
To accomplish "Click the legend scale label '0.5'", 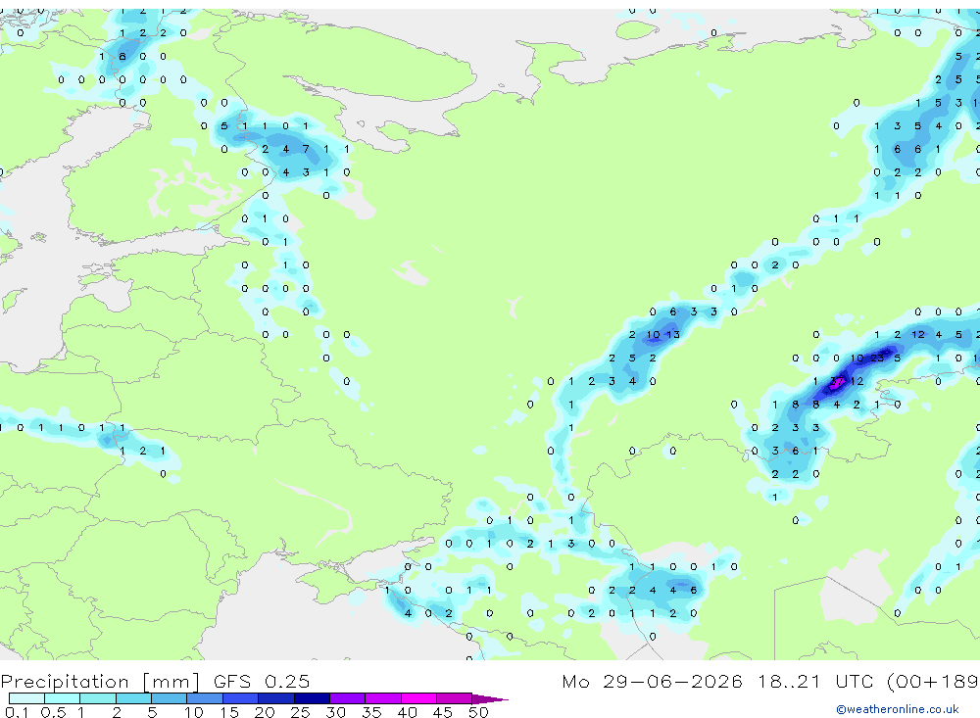I will [53, 712].
